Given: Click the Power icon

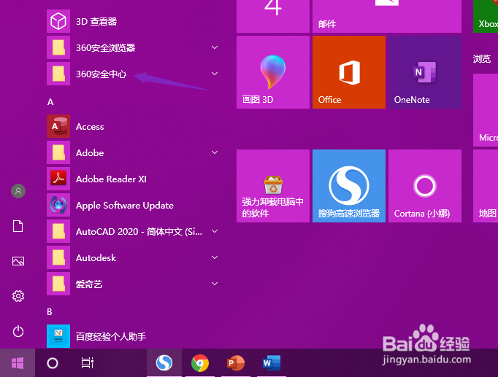Looking at the screenshot, I should pyautogui.click(x=18, y=331).
